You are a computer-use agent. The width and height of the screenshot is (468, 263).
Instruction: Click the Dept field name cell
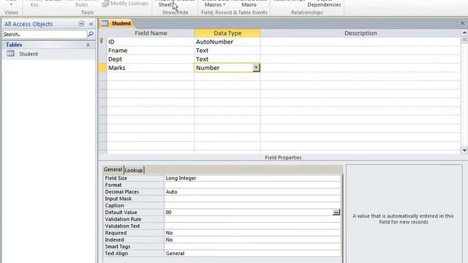(x=151, y=59)
